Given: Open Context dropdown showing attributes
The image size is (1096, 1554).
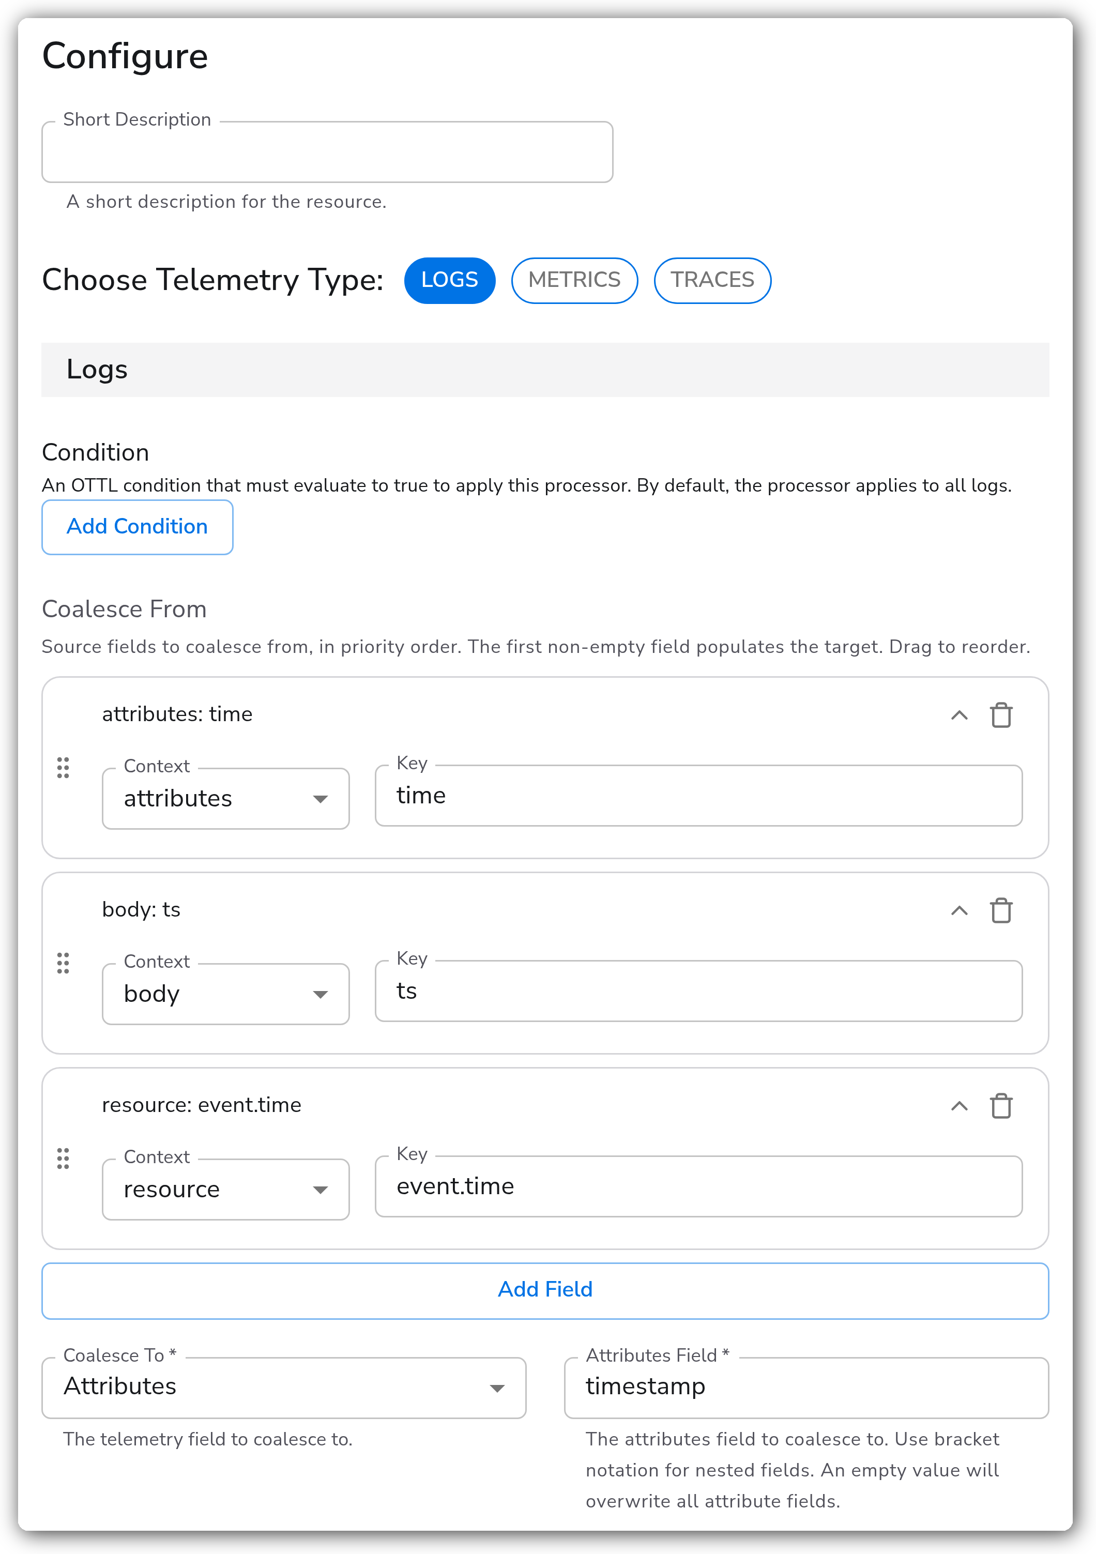Looking at the screenshot, I should tap(225, 798).
